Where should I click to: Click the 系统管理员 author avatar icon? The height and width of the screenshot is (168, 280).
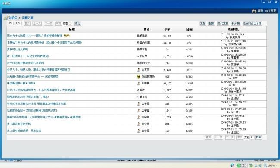(x=139, y=77)
